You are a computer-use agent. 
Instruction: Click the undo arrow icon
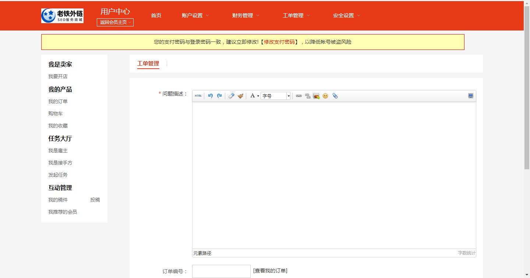(210, 96)
